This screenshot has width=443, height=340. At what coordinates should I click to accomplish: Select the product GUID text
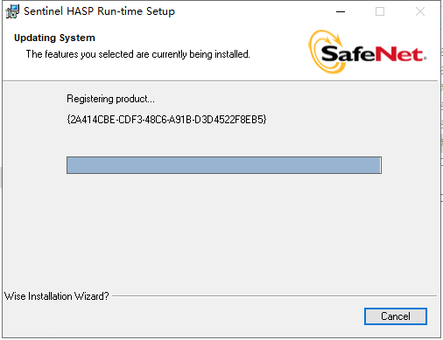[x=166, y=120]
